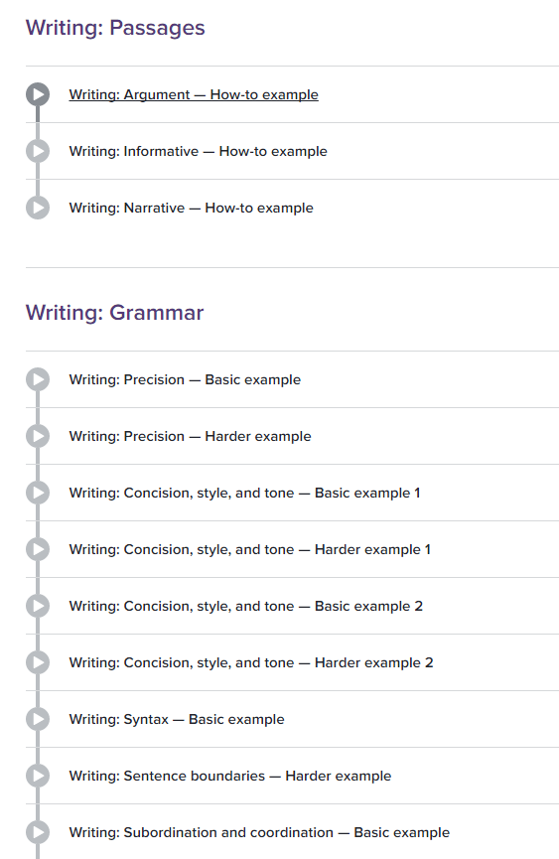Click play icon for Subordination and coordination
The height and width of the screenshot is (859, 559).
(x=38, y=832)
